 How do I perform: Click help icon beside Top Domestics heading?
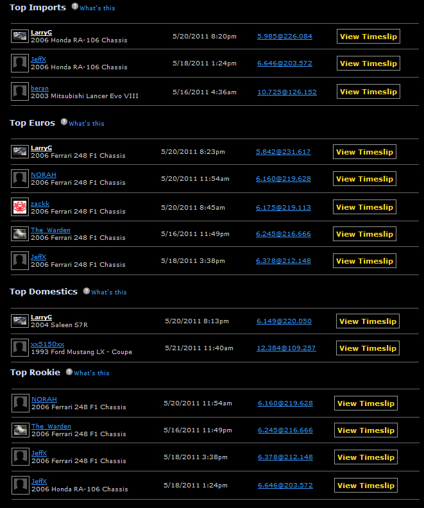(87, 291)
